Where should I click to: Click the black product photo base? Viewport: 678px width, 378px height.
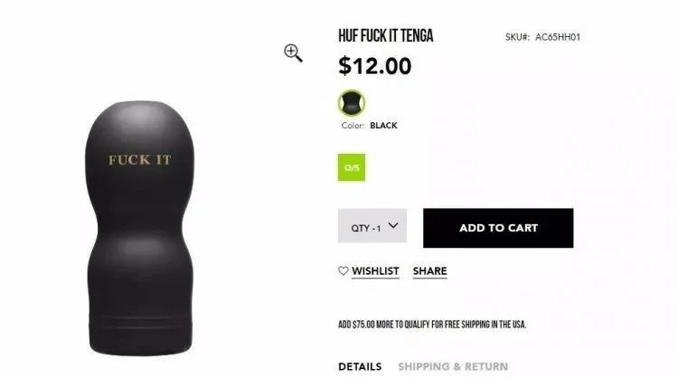140,328
